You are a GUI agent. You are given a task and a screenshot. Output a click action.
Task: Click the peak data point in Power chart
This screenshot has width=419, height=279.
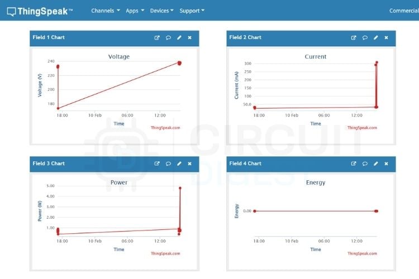click(180, 188)
